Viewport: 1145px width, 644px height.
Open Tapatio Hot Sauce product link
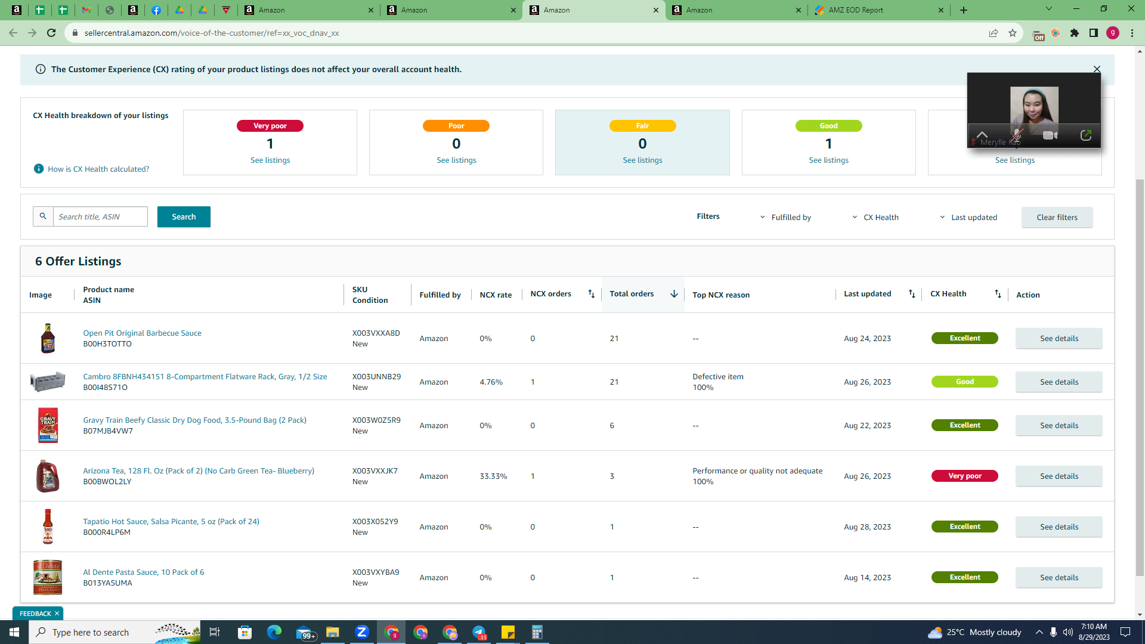171,521
